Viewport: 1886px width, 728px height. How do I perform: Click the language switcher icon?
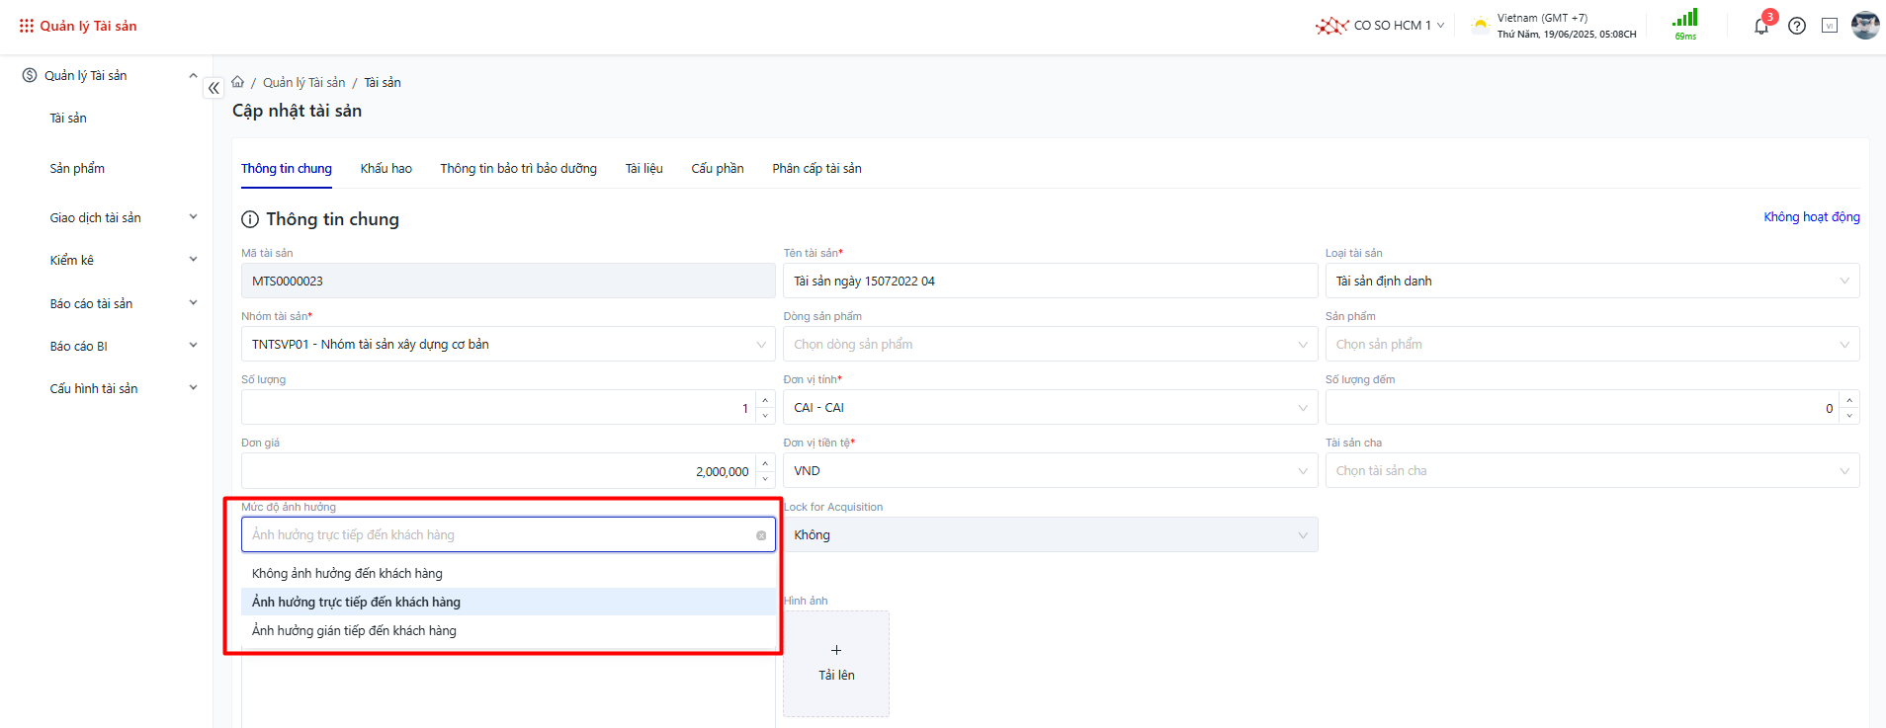(1830, 26)
